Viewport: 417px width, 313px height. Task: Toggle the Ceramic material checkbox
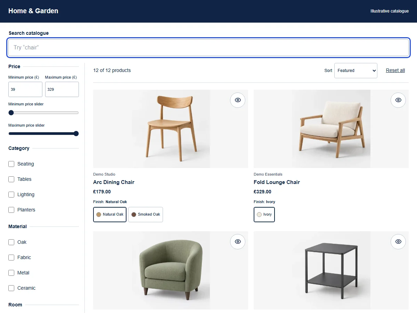pos(11,288)
